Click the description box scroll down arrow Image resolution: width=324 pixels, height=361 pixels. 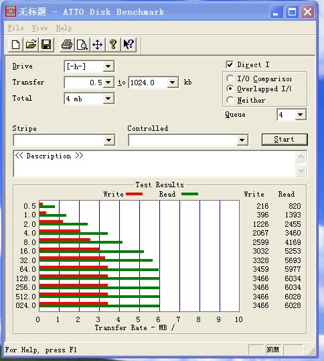click(x=301, y=171)
